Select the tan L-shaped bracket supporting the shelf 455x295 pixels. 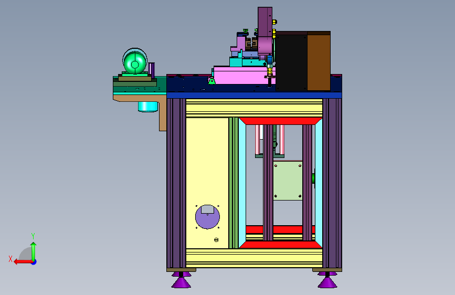coord(162,113)
